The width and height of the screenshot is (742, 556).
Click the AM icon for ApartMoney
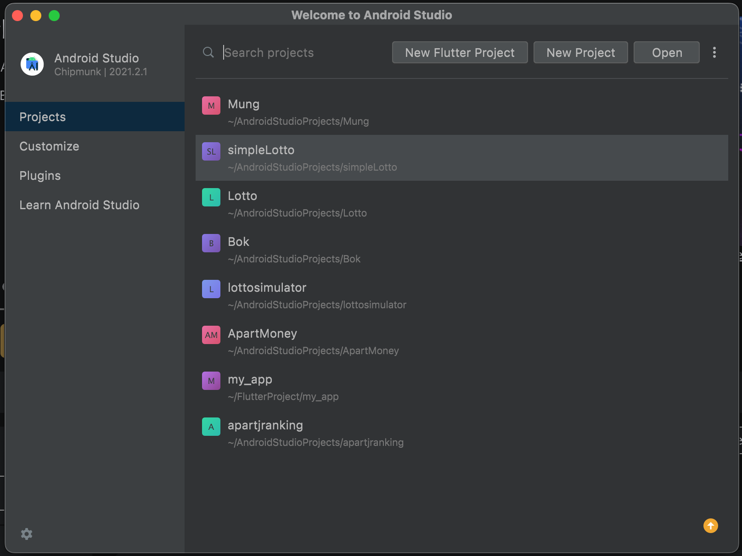(x=211, y=335)
